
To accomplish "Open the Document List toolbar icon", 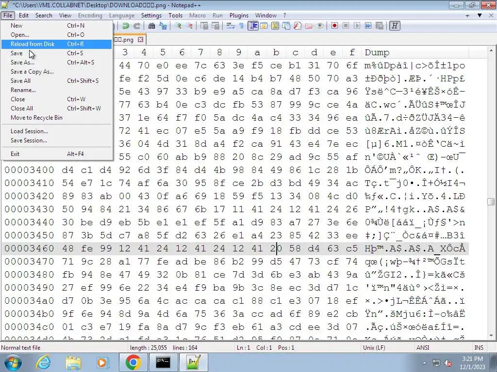I will (286, 26).
